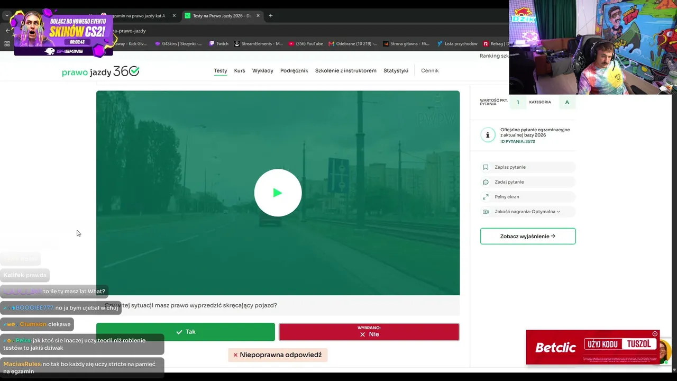
Task: Open the Podręcznik menu item
Action: [294, 70]
